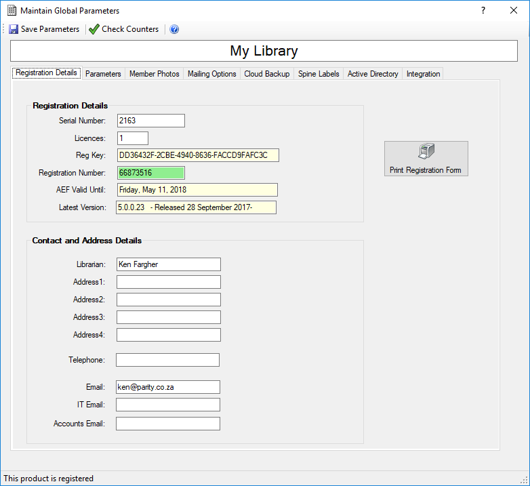Click the Save Parameters floppy disk icon
Screen dimensions: 530x486
tap(14, 29)
